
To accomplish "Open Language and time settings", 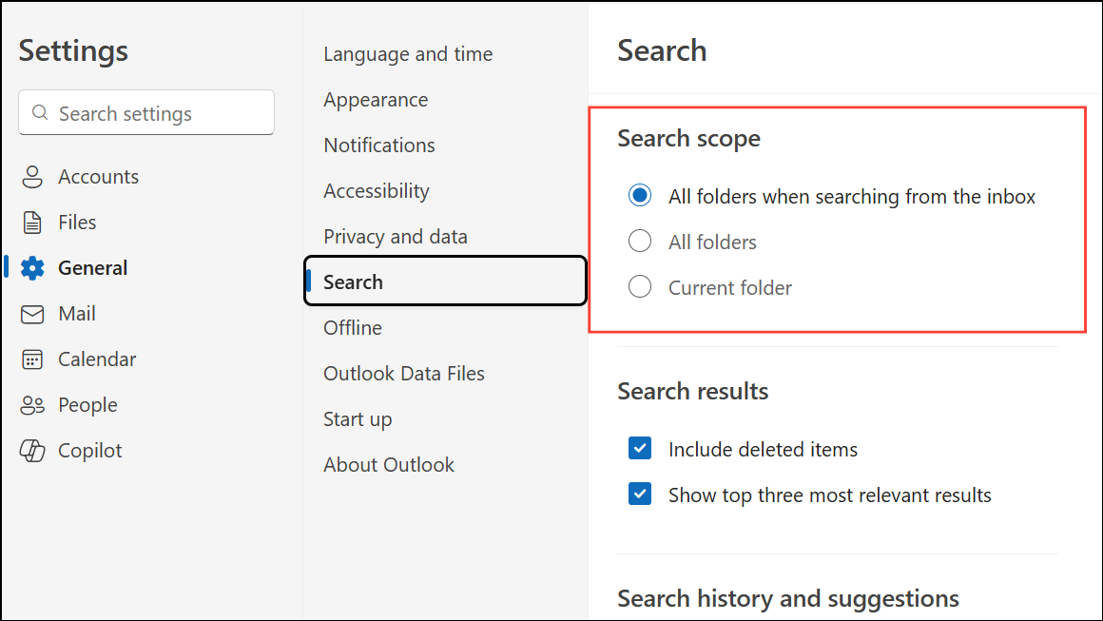I will pyautogui.click(x=408, y=54).
